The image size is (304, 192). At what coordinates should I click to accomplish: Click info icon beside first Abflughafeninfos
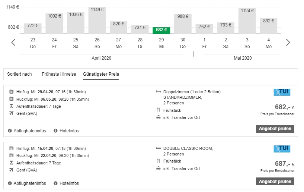(x=10, y=131)
